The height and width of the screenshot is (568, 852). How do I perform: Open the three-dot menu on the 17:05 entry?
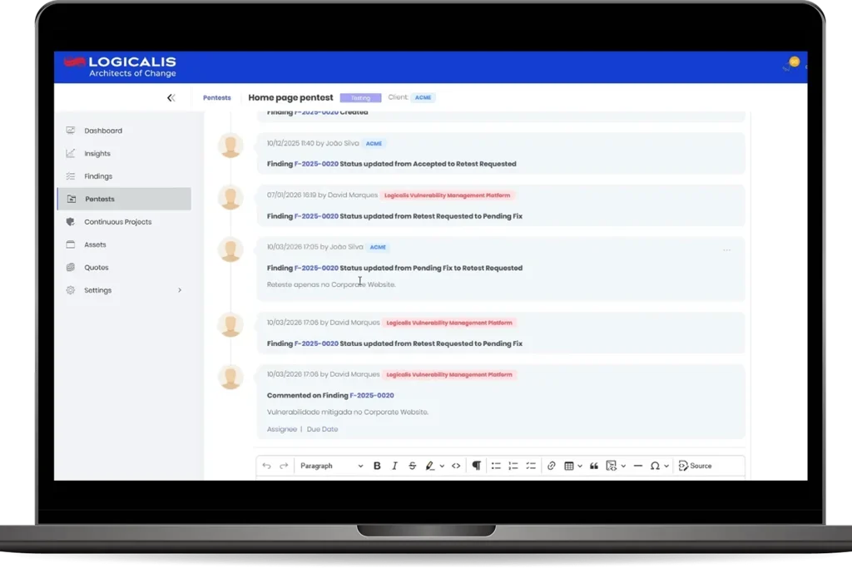click(x=726, y=249)
